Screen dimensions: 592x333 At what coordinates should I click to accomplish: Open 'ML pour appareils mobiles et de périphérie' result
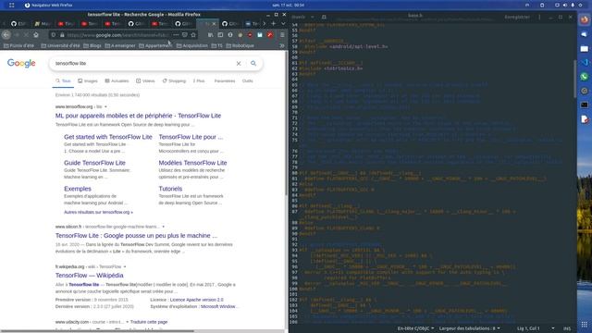[x=138, y=116]
